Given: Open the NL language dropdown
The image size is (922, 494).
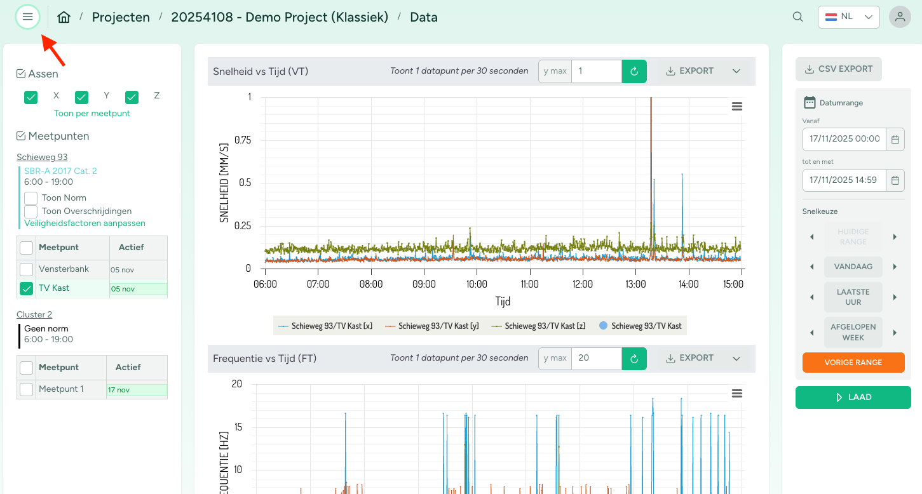Looking at the screenshot, I should [x=848, y=17].
